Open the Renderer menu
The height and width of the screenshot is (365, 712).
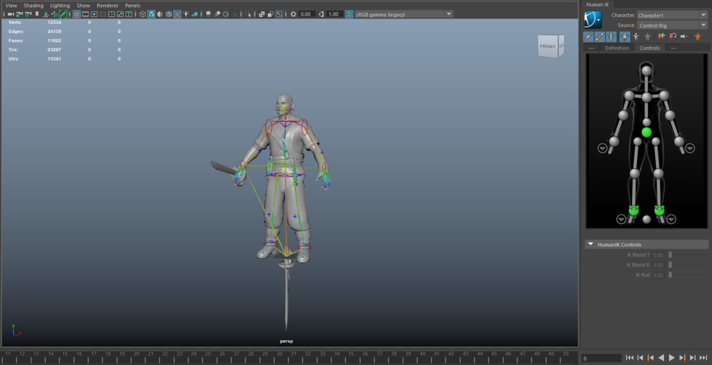[107, 5]
